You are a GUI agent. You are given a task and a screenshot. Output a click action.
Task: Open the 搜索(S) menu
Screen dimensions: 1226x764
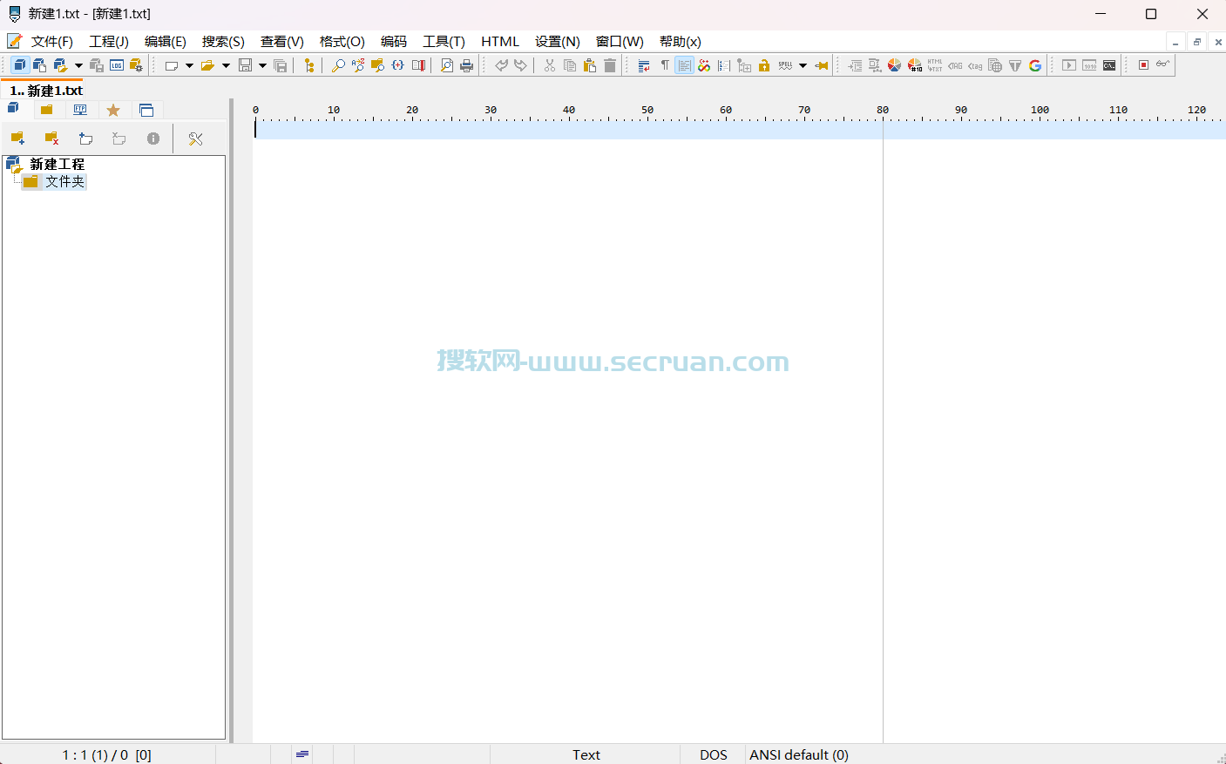pos(223,41)
